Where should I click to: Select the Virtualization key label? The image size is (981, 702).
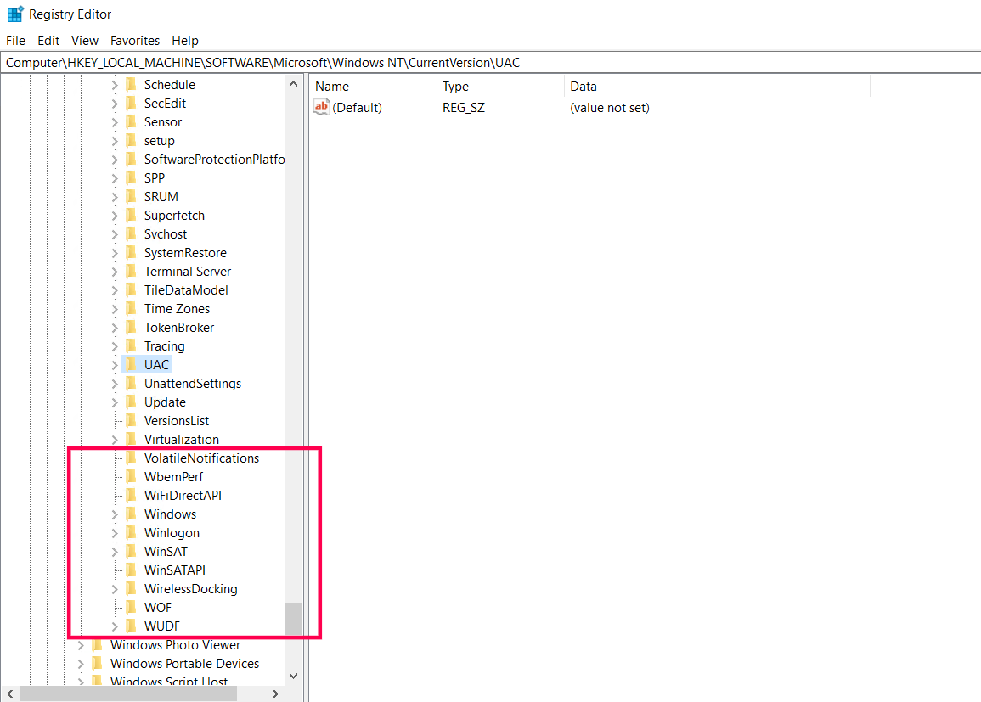(182, 440)
